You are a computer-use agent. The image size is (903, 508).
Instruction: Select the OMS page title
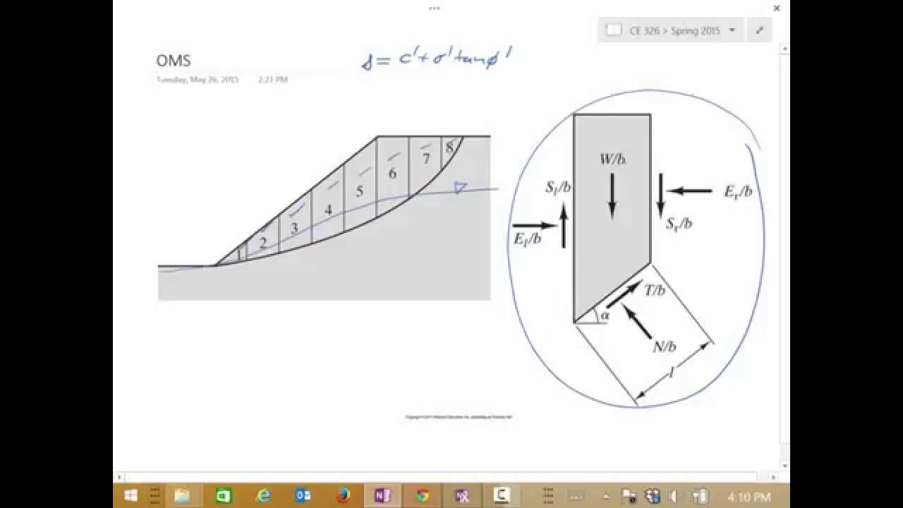[x=174, y=61]
